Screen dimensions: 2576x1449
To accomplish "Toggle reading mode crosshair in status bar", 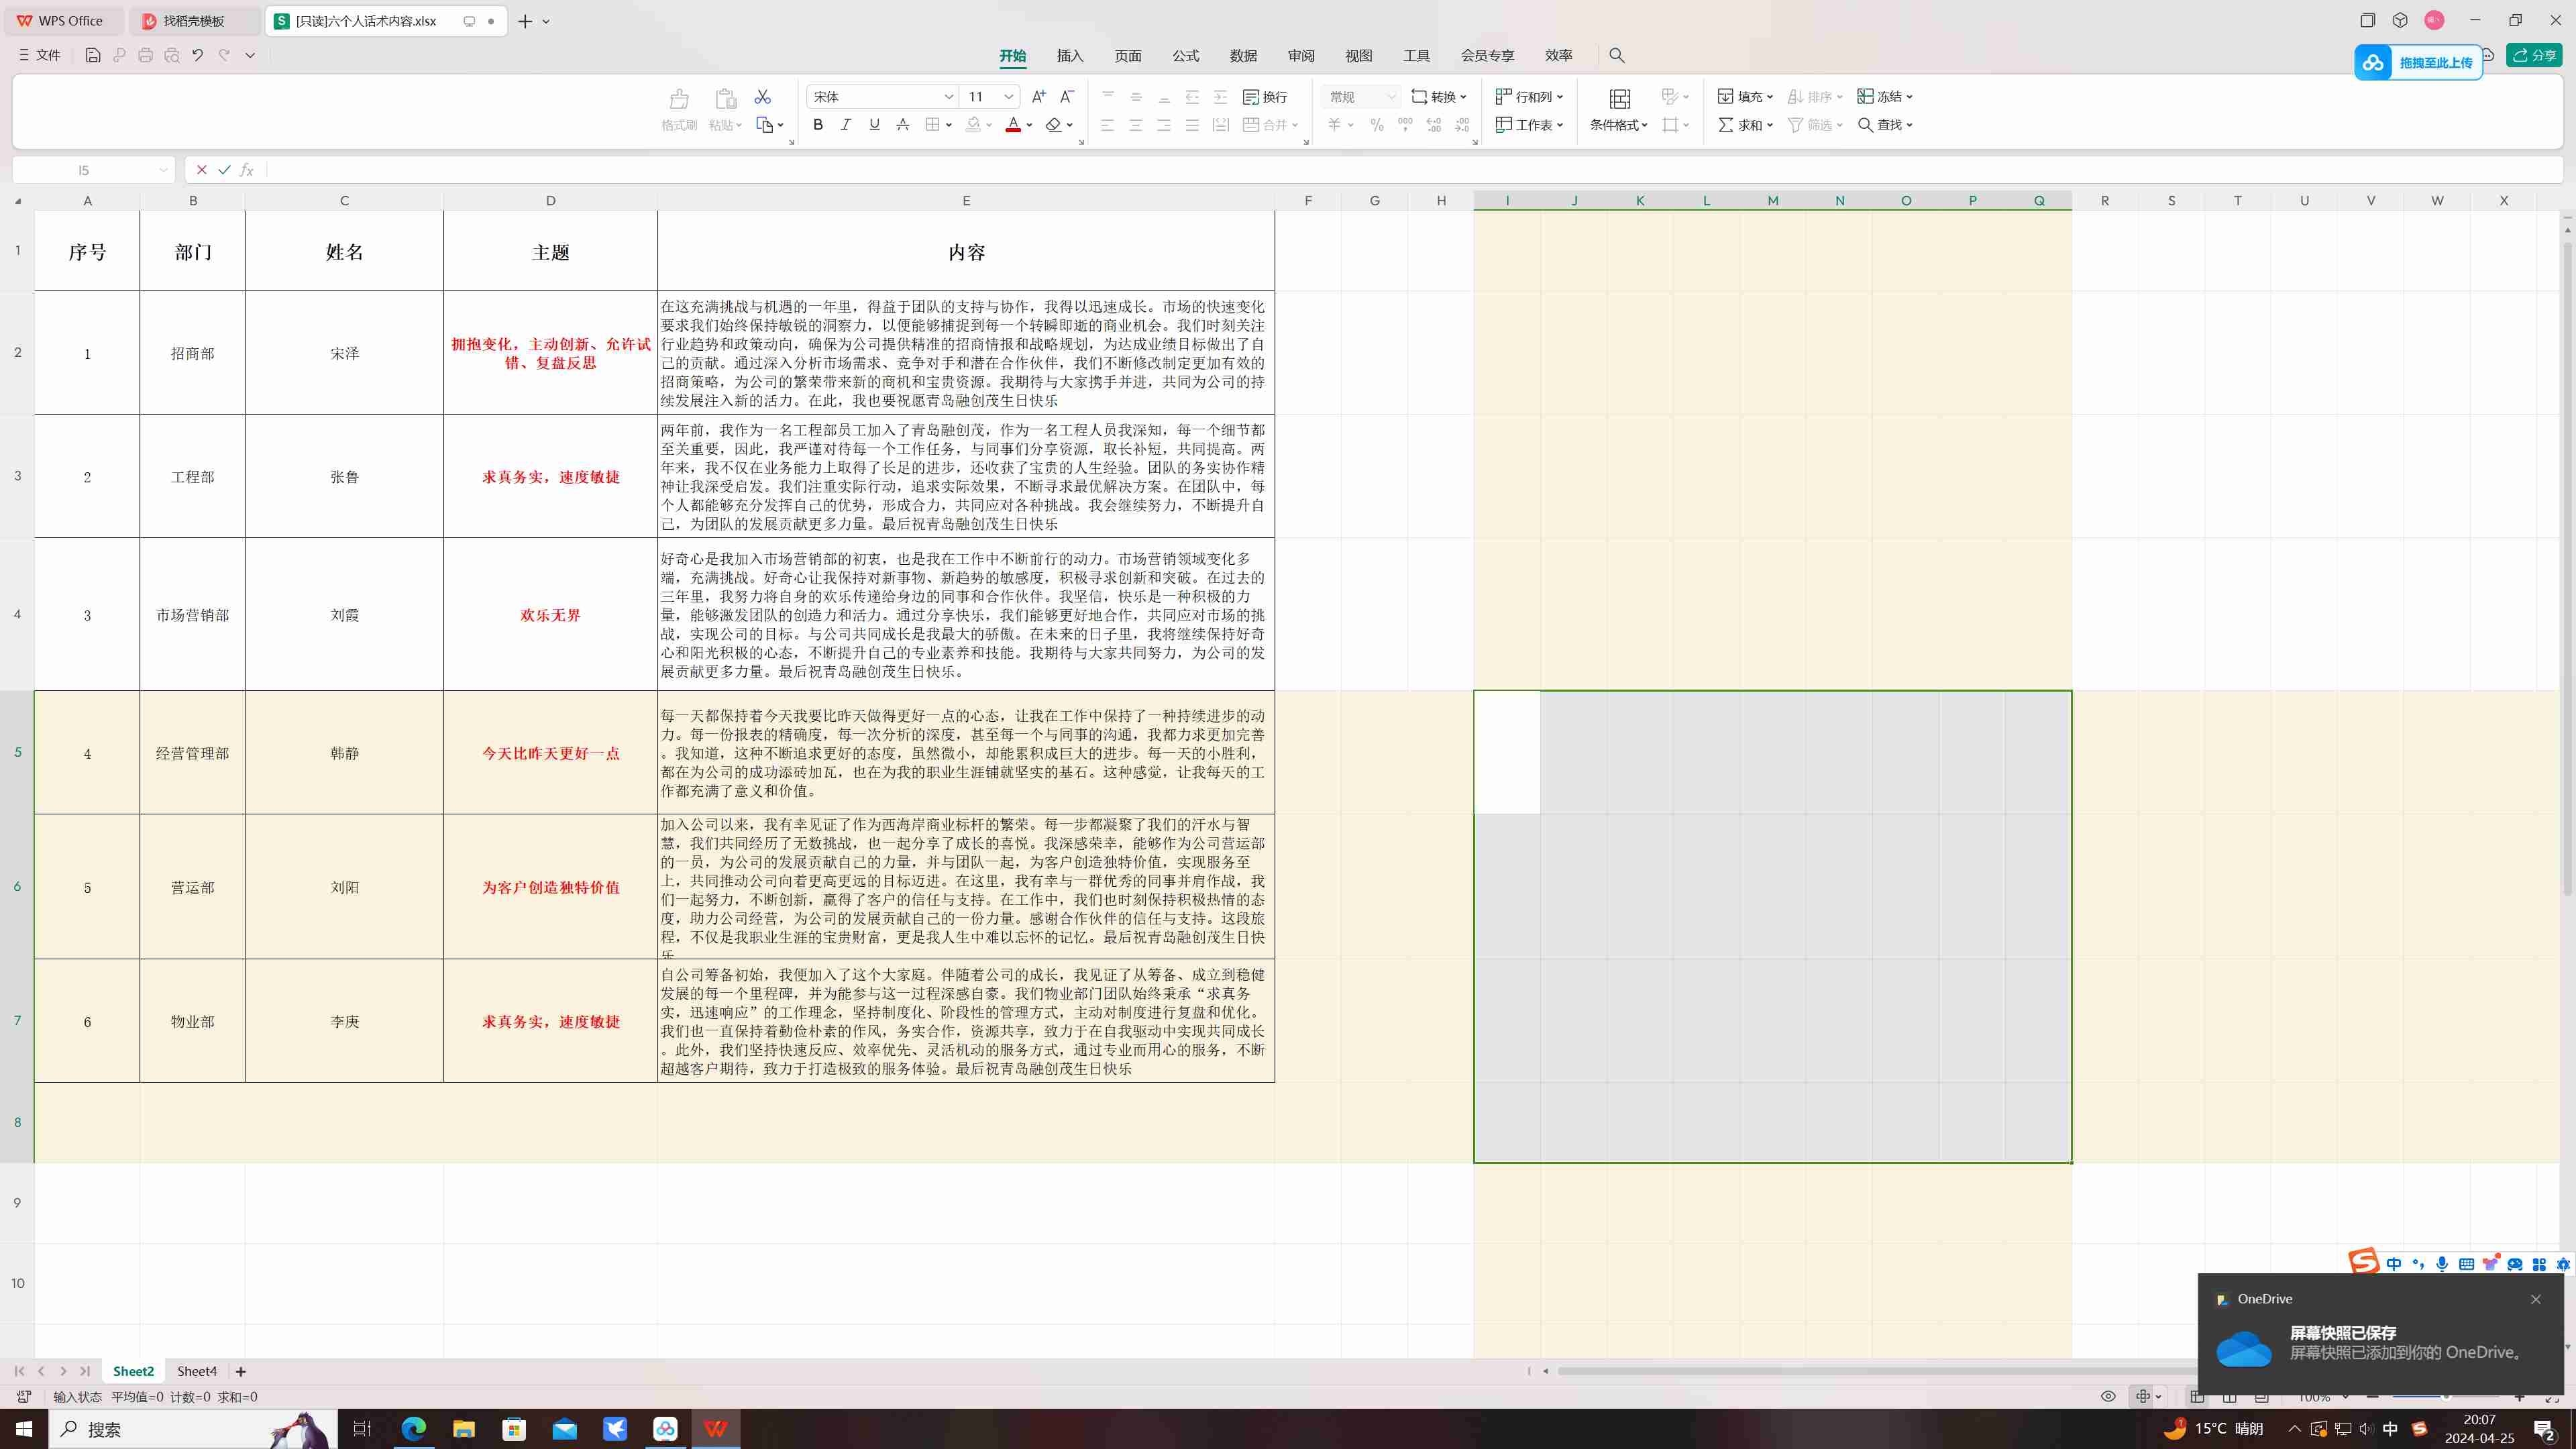I will [2142, 1397].
